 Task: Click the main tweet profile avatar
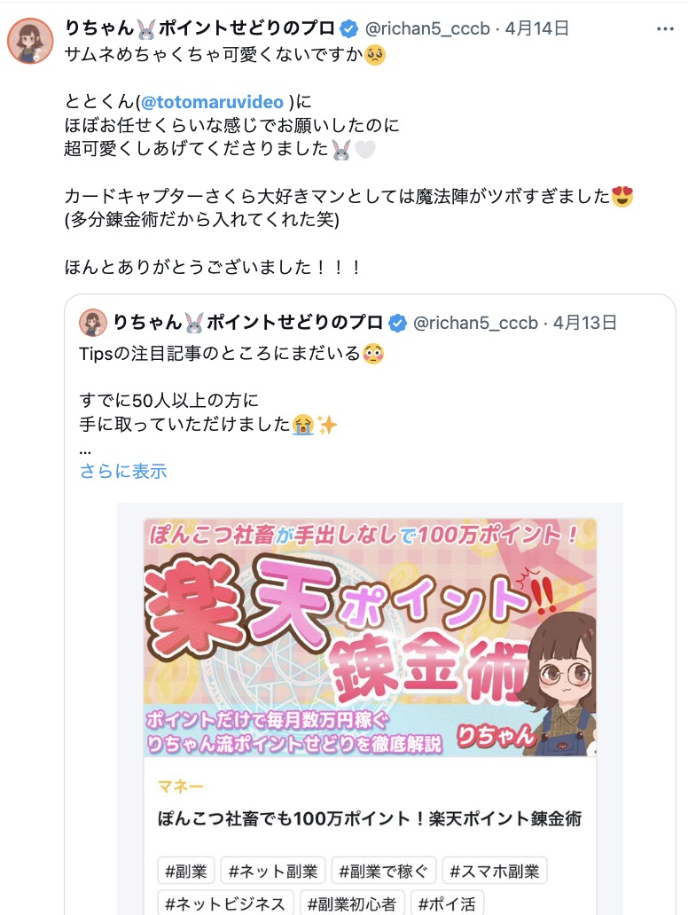pos(30,41)
